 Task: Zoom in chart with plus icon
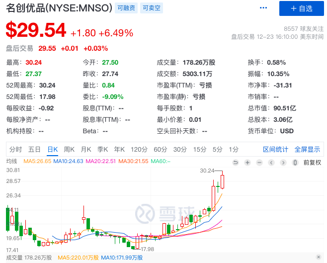click(247, 163)
